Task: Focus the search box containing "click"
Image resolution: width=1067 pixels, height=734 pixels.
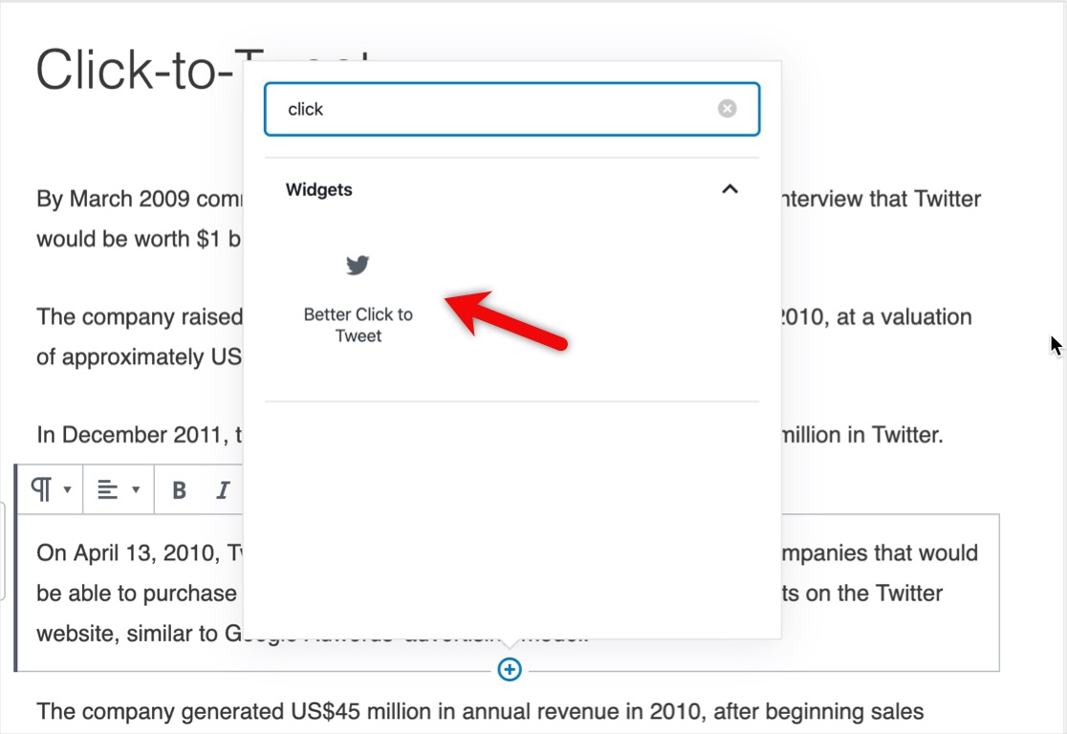Action: pyautogui.click(x=512, y=110)
